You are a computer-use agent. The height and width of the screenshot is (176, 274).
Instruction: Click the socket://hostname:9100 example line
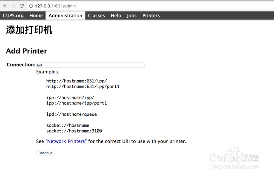tap(74, 131)
